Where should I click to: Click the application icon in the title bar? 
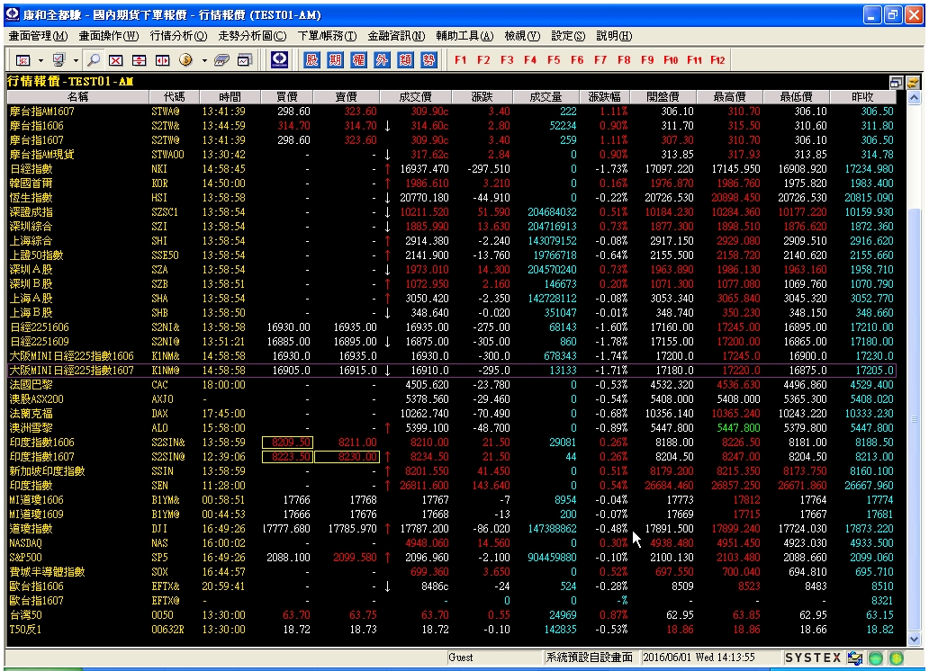point(12,14)
